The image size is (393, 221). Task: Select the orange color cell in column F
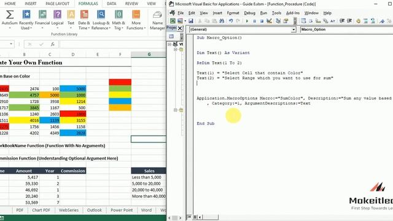point(120,107)
